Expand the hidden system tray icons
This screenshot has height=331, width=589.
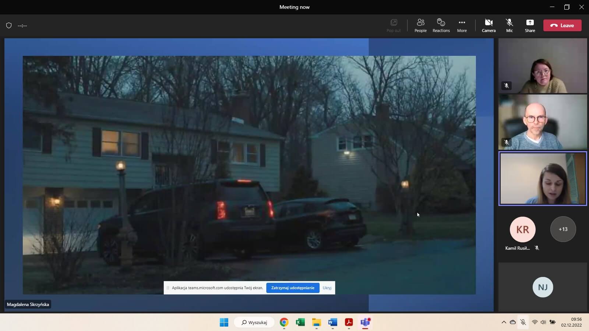[504, 322]
